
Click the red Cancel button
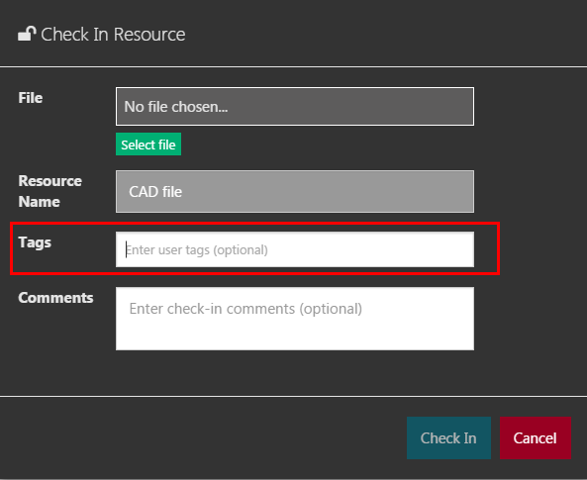[536, 437]
